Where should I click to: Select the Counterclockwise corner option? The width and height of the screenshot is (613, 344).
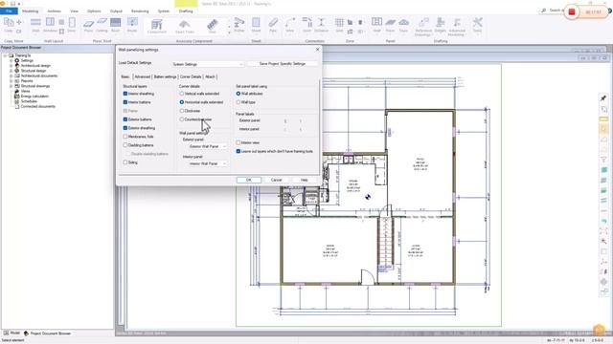[x=182, y=119]
